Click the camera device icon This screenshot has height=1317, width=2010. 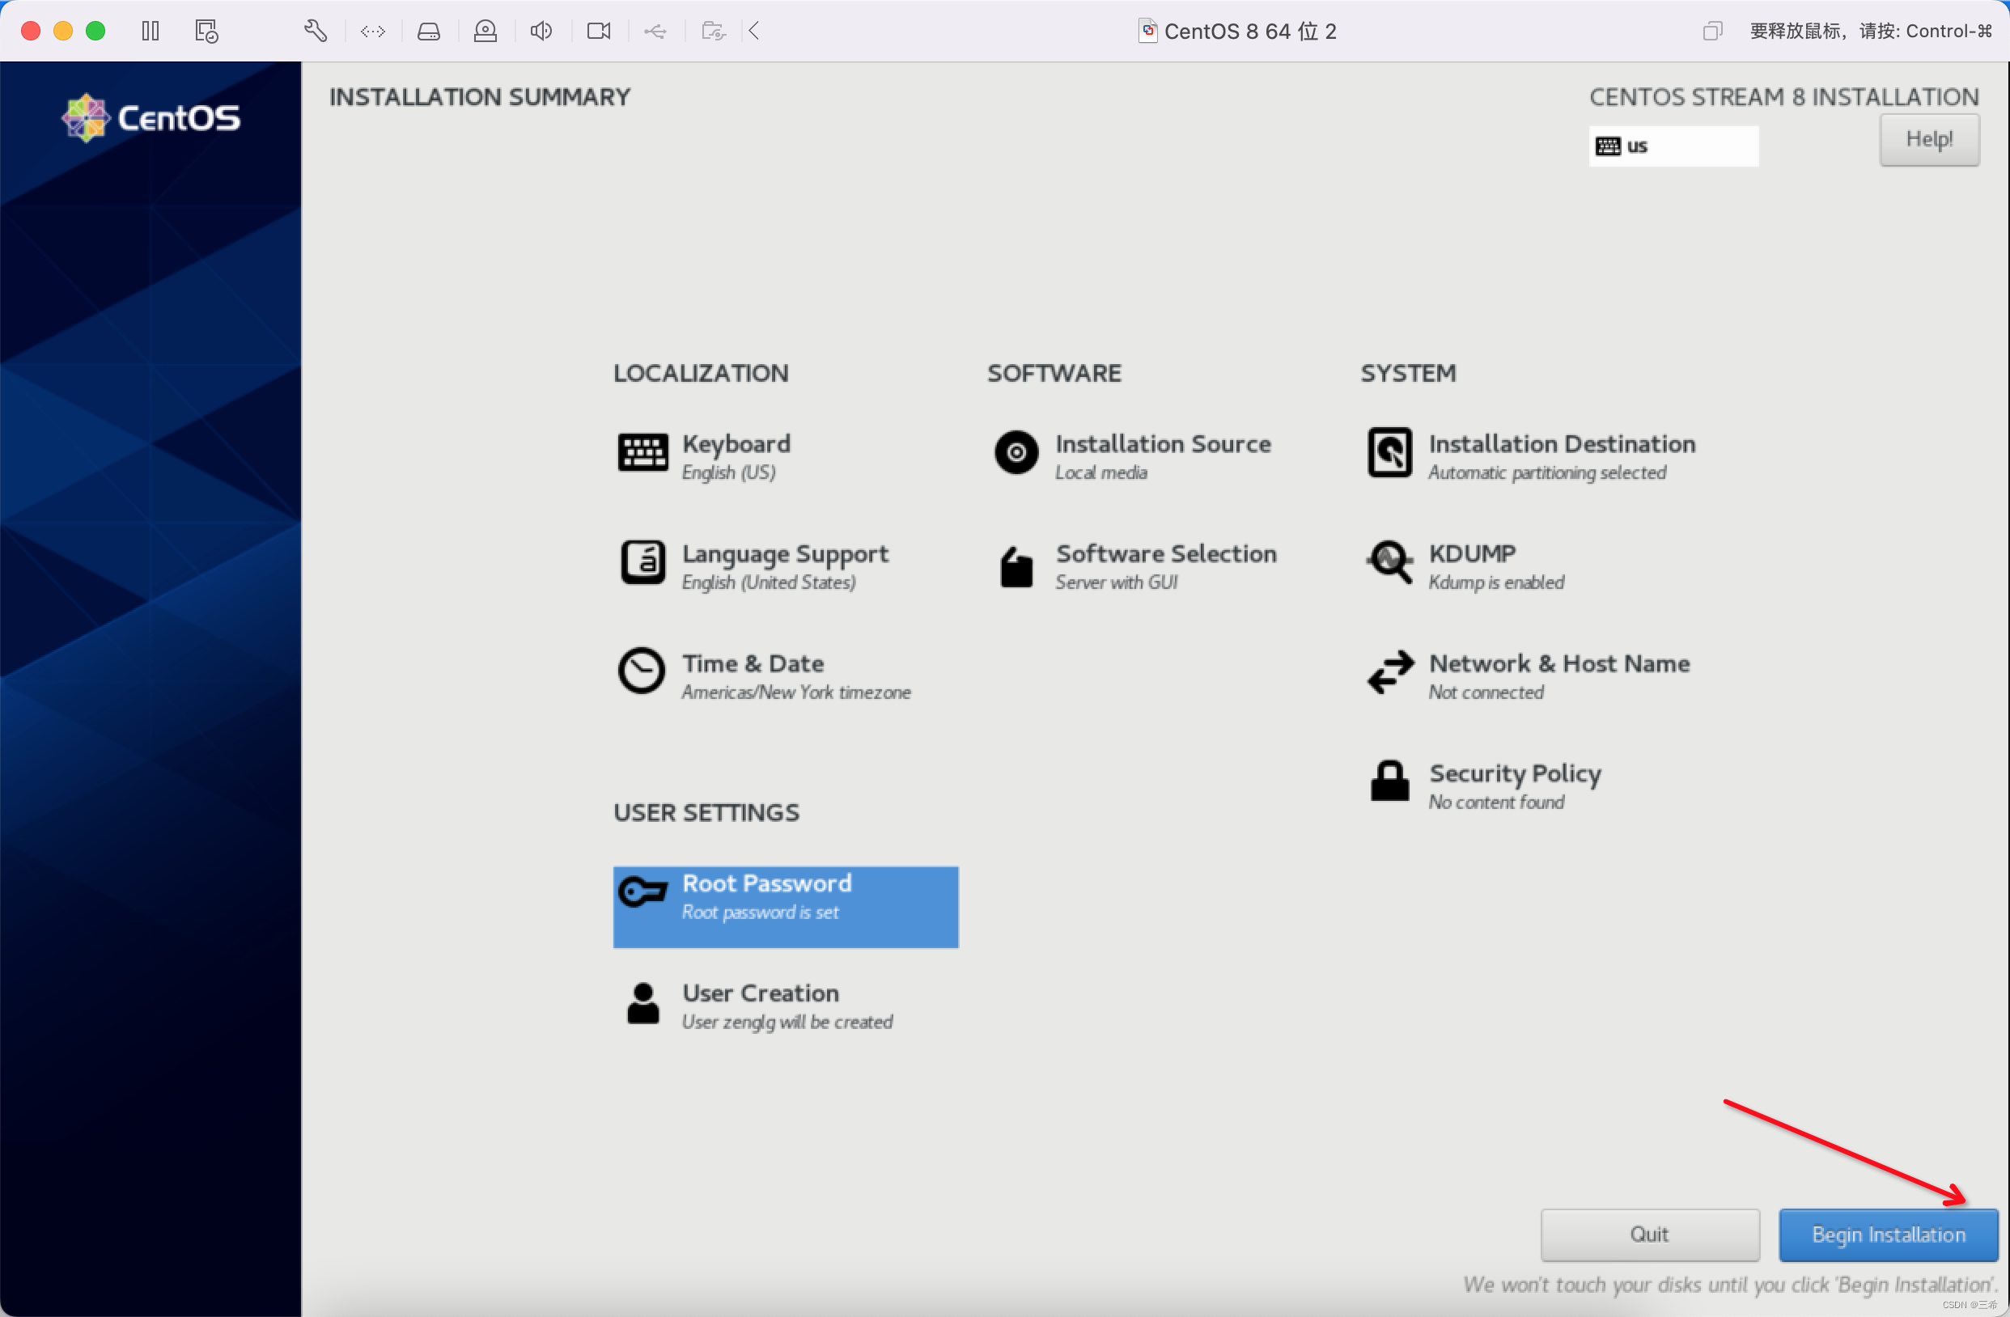click(598, 31)
